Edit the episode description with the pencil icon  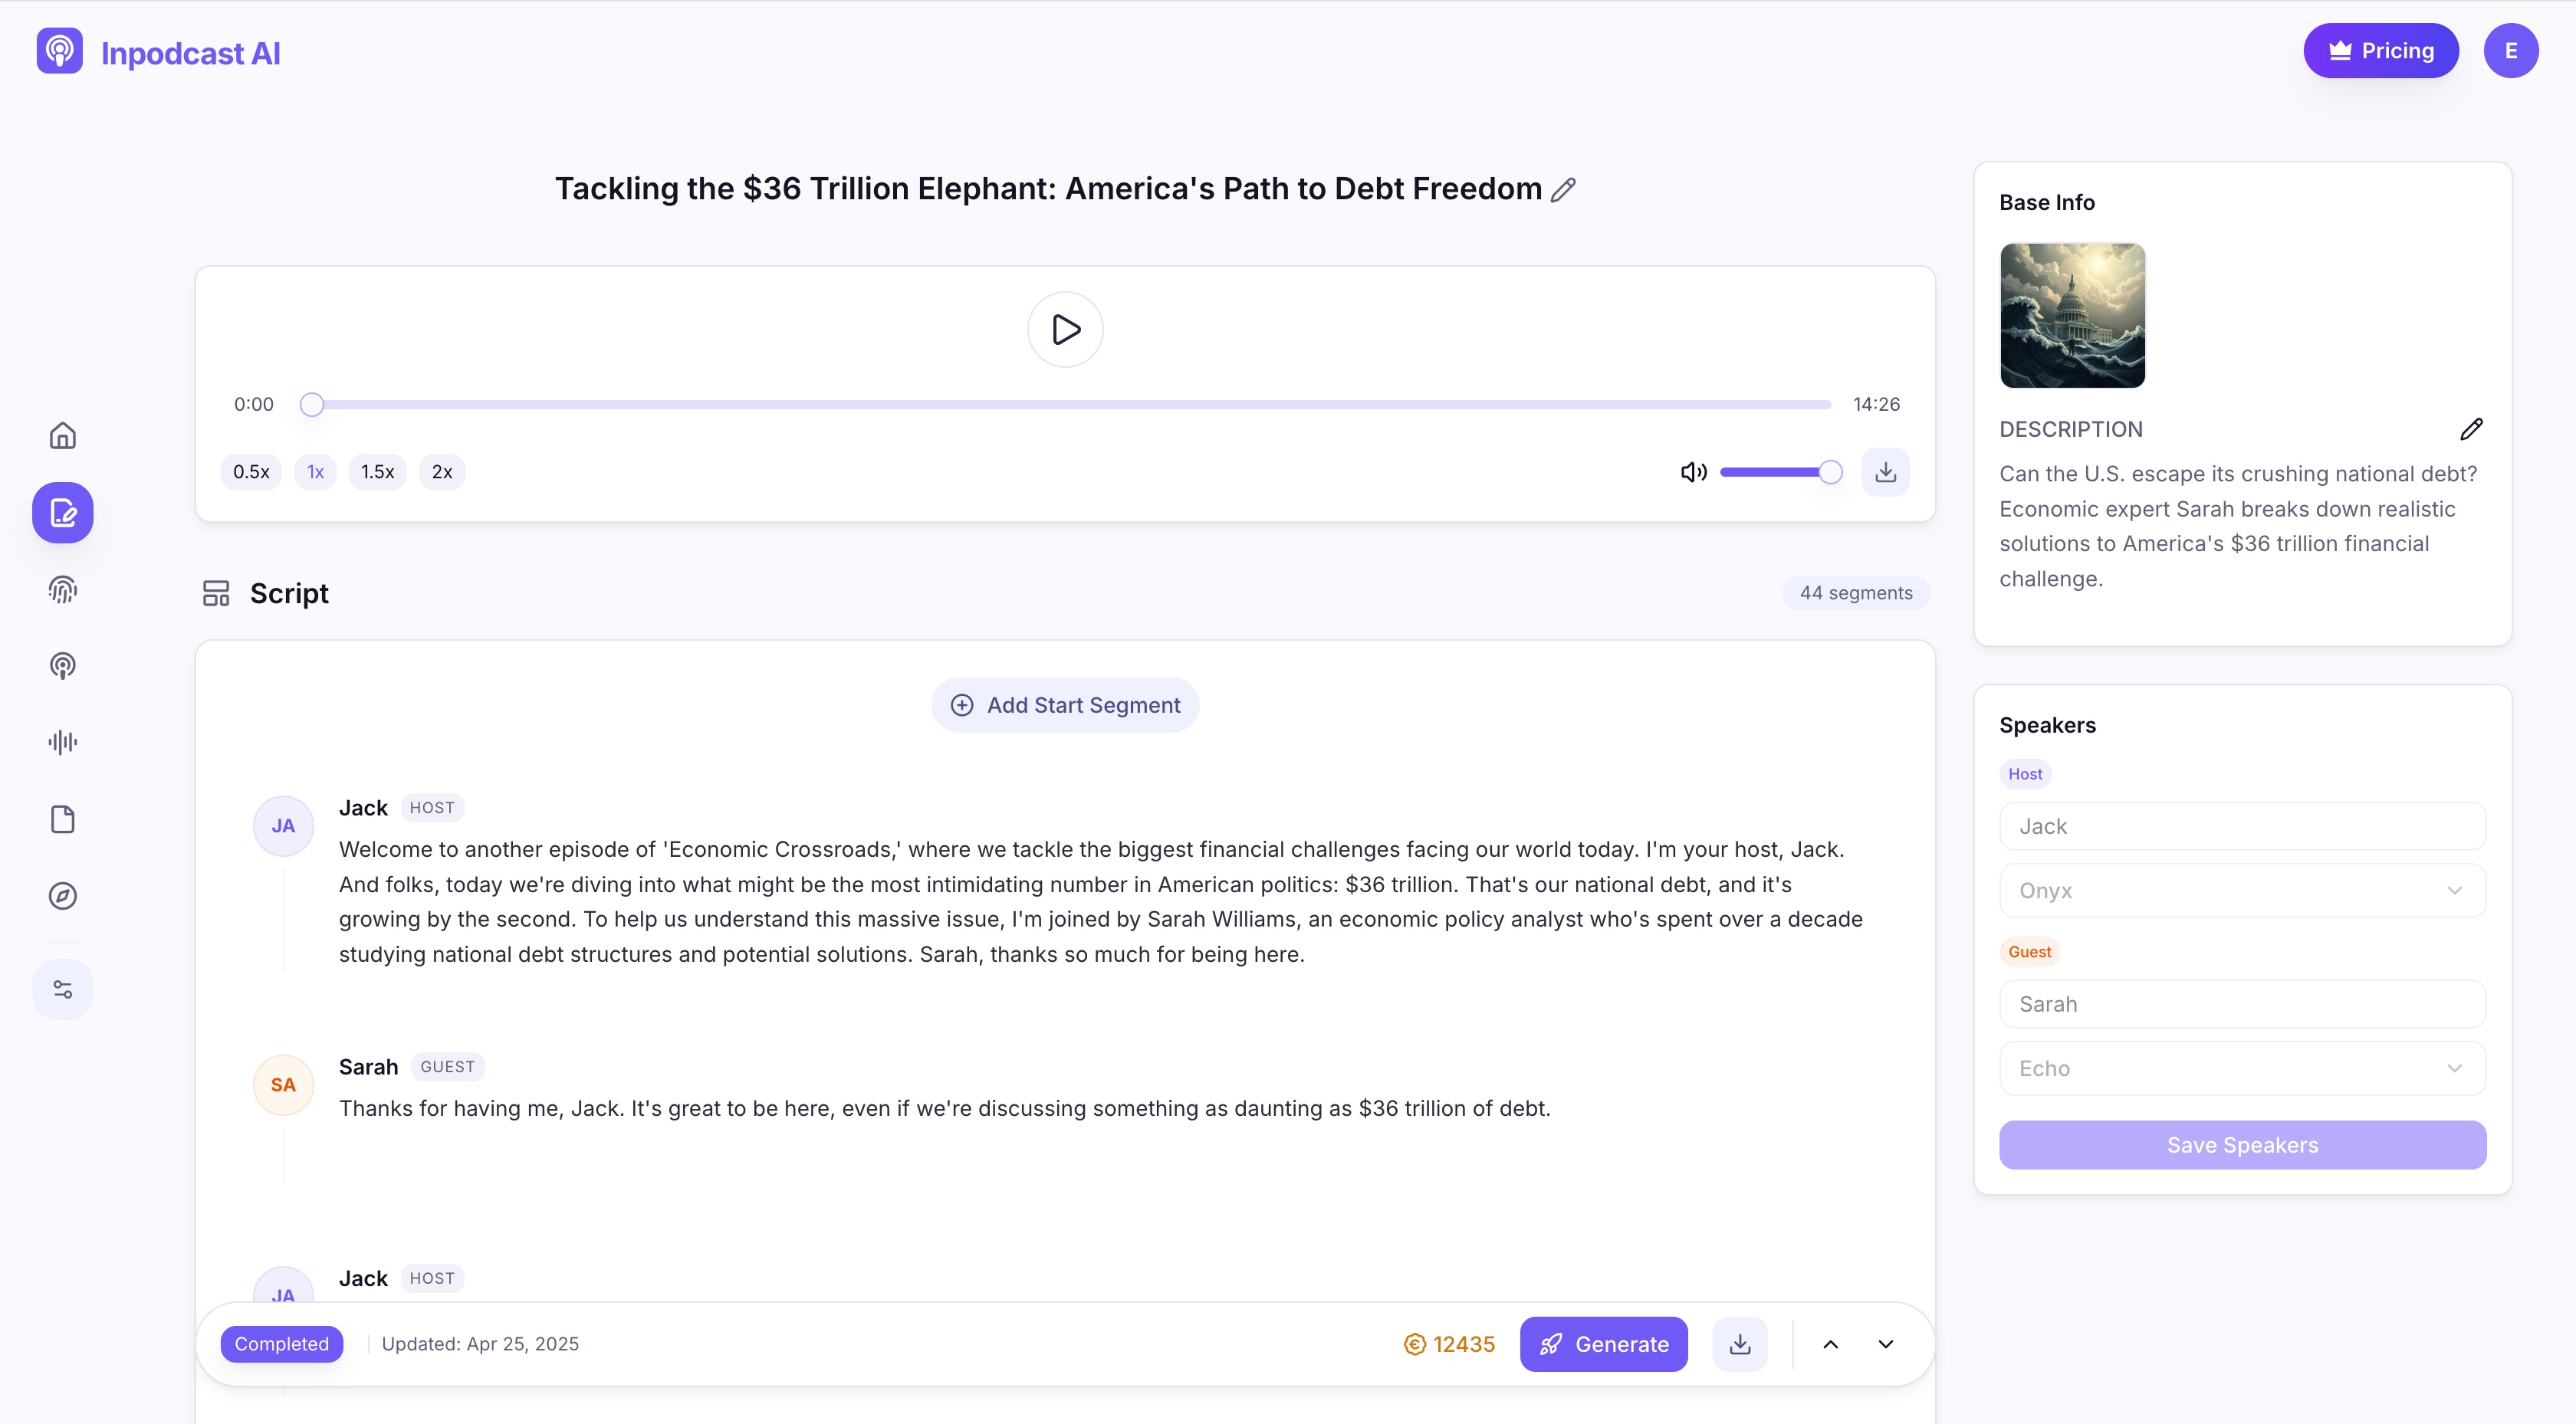coord(2472,428)
